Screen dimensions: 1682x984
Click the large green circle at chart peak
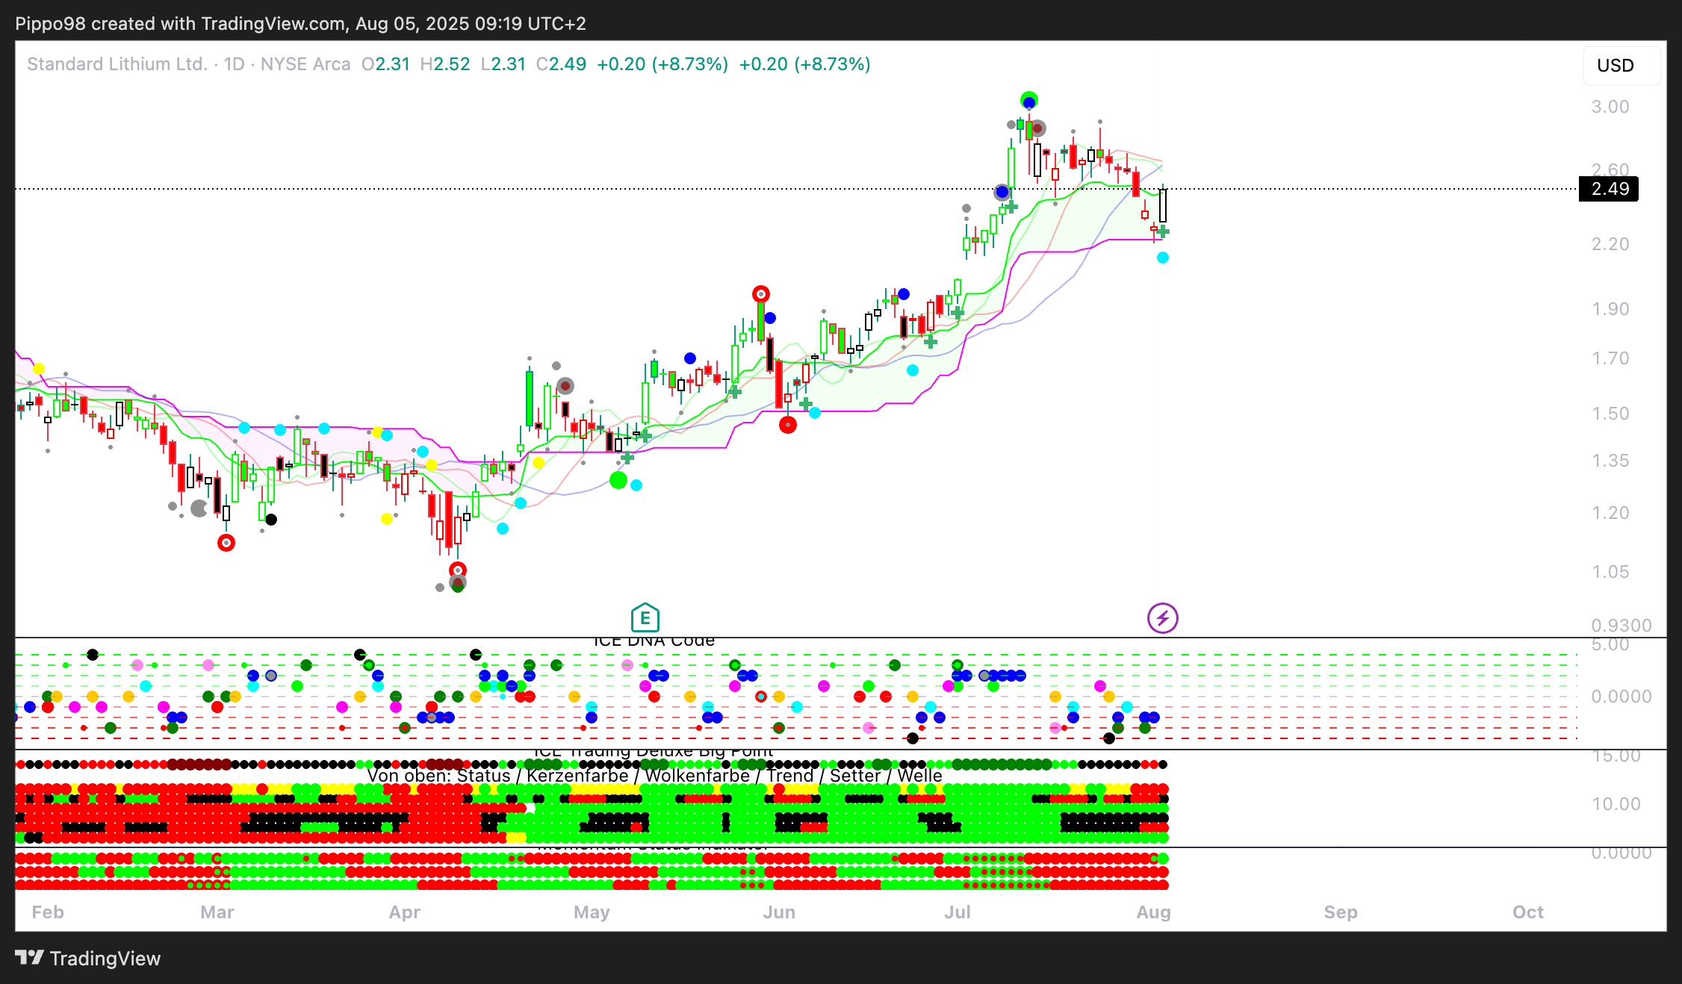point(1028,100)
